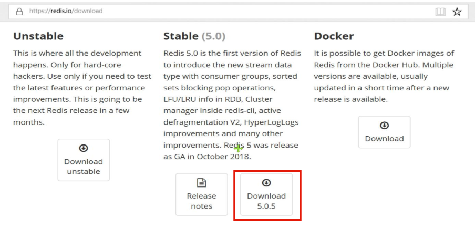Click the Unstable description paragraph
This screenshot has width=475, height=228.
tap(82, 88)
